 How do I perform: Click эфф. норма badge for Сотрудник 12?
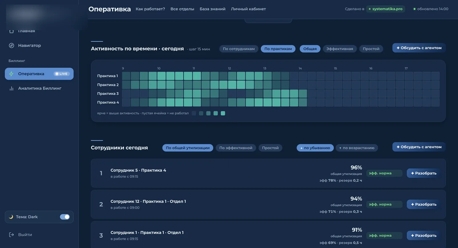tap(384, 204)
